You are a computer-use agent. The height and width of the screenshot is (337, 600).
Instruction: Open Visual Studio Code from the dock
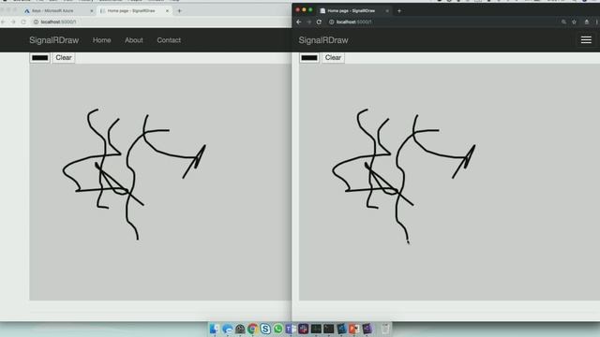pos(341,329)
